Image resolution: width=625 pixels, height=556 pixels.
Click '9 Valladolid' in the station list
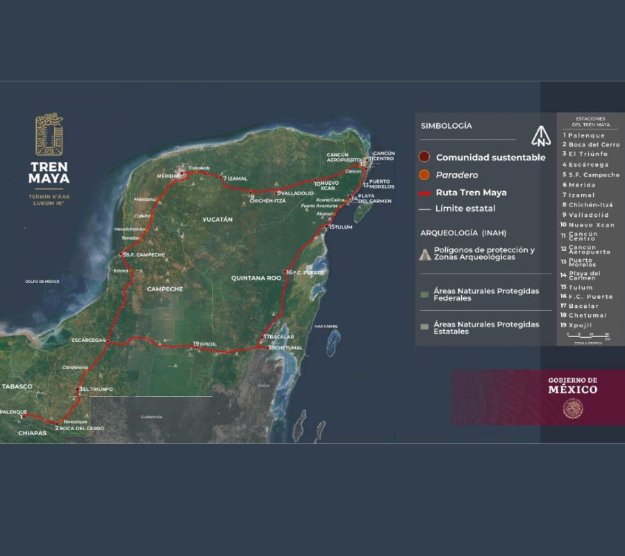(585, 215)
